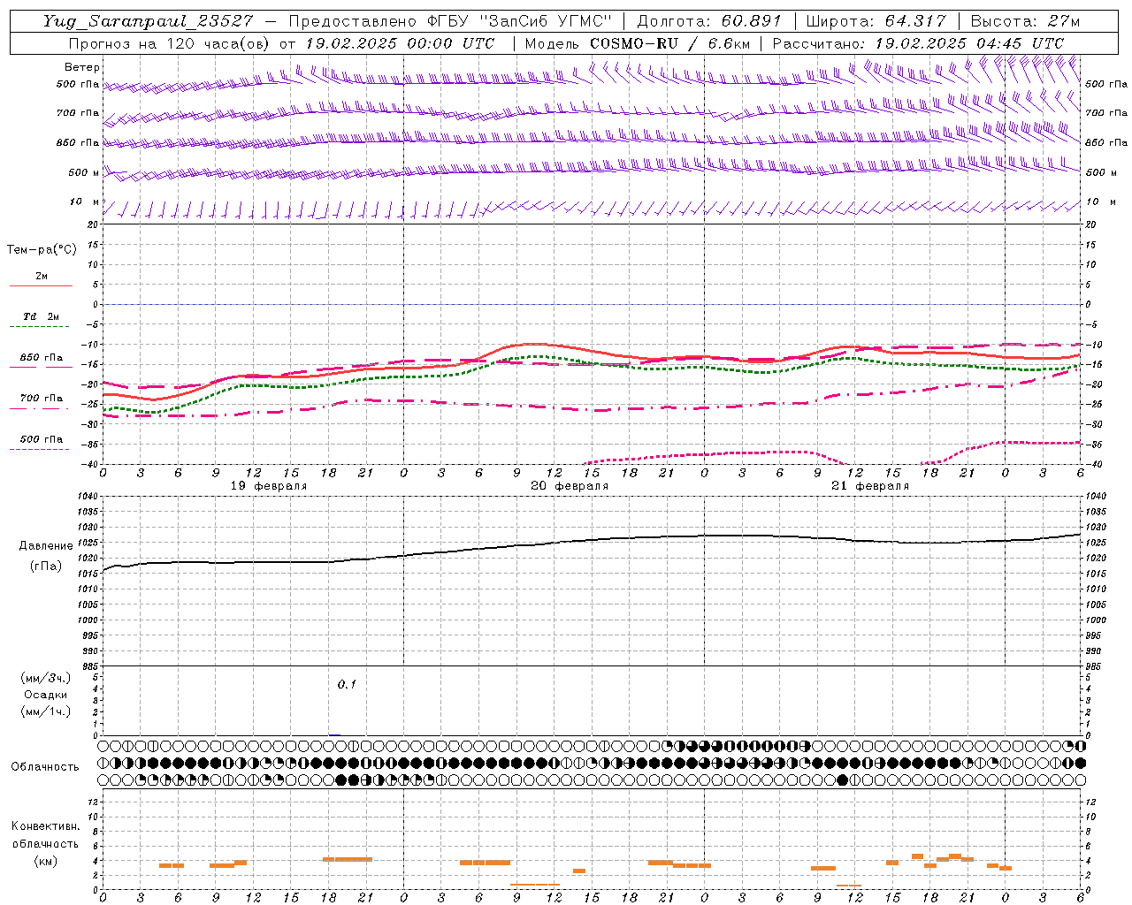Click the elevation text Высота: 27м
The height and width of the screenshot is (905, 1132).
[x=1025, y=21]
